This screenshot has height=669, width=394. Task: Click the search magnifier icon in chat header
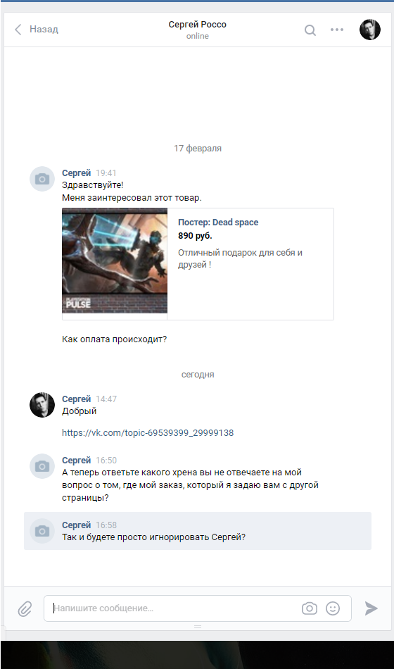pos(310,30)
